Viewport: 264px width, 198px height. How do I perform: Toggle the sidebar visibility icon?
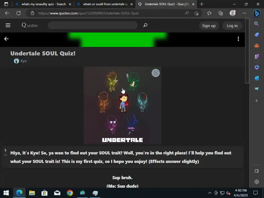click(257, 171)
